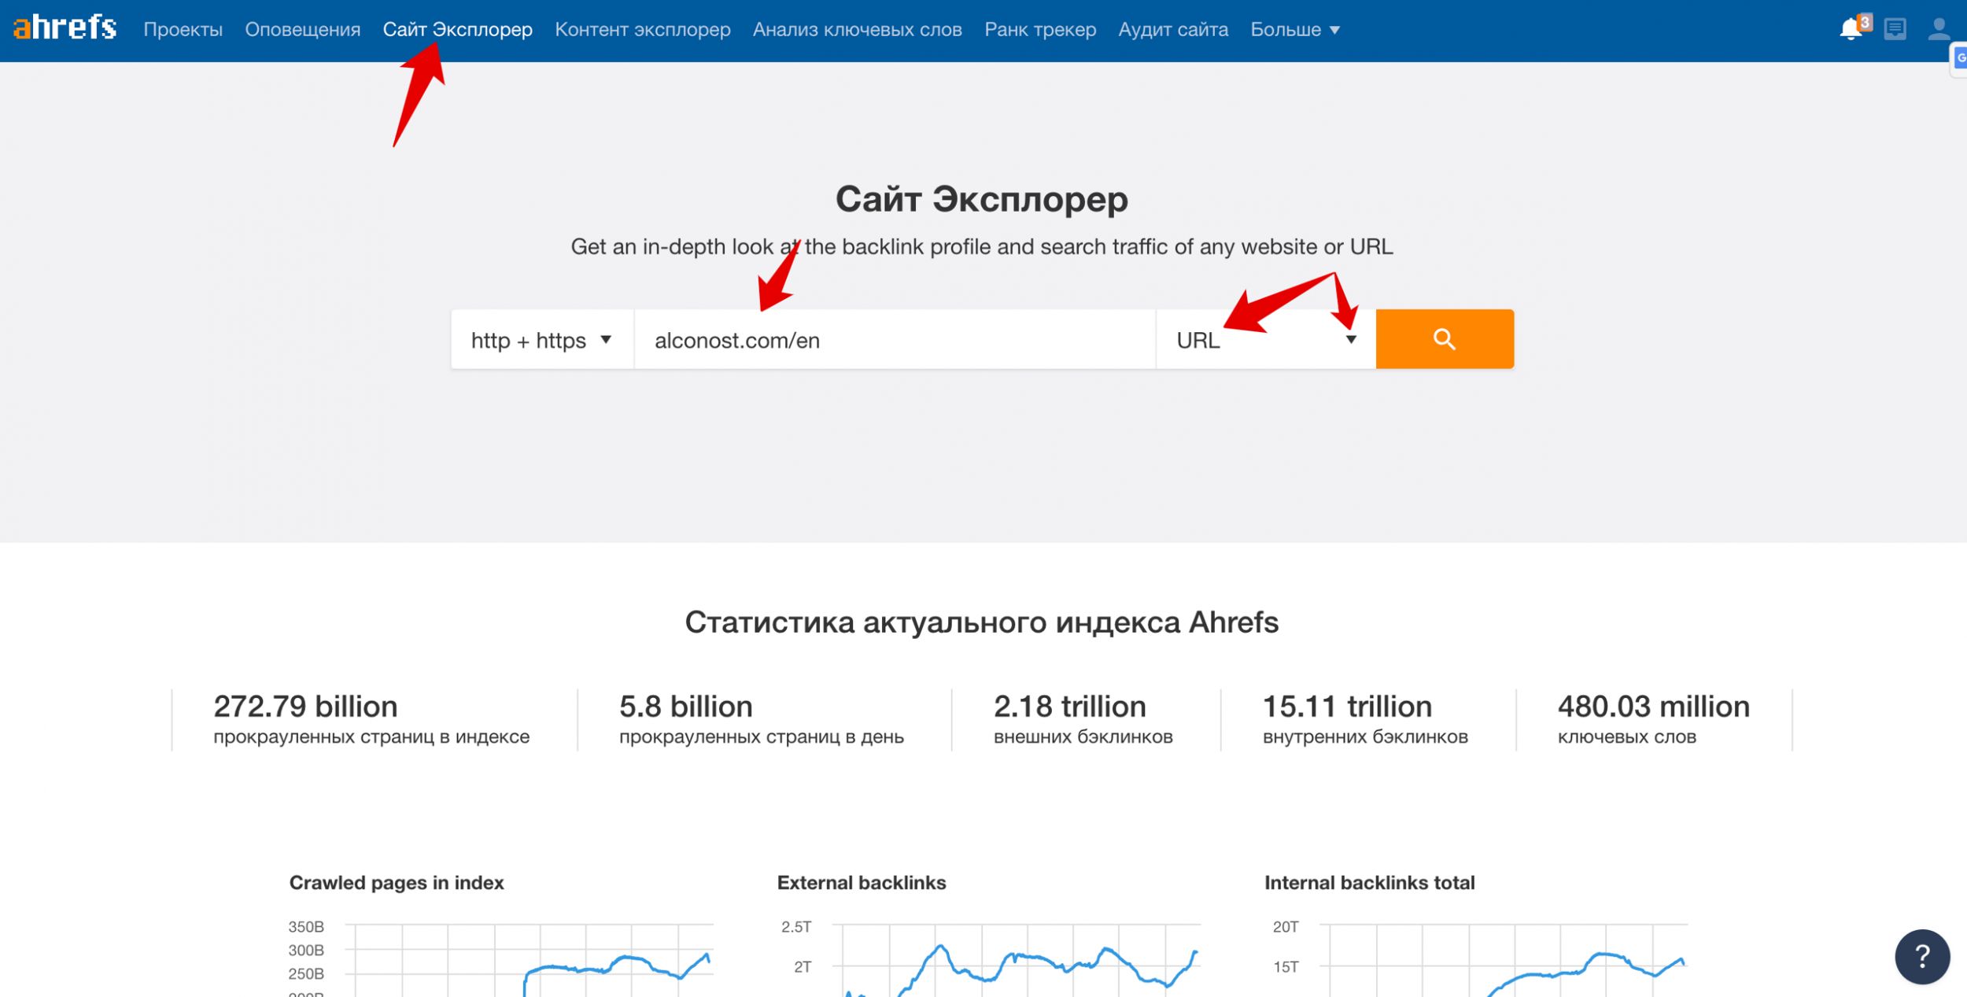Click the alconost.com/en search field
This screenshot has width=1967, height=997.
click(x=895, y=339)
